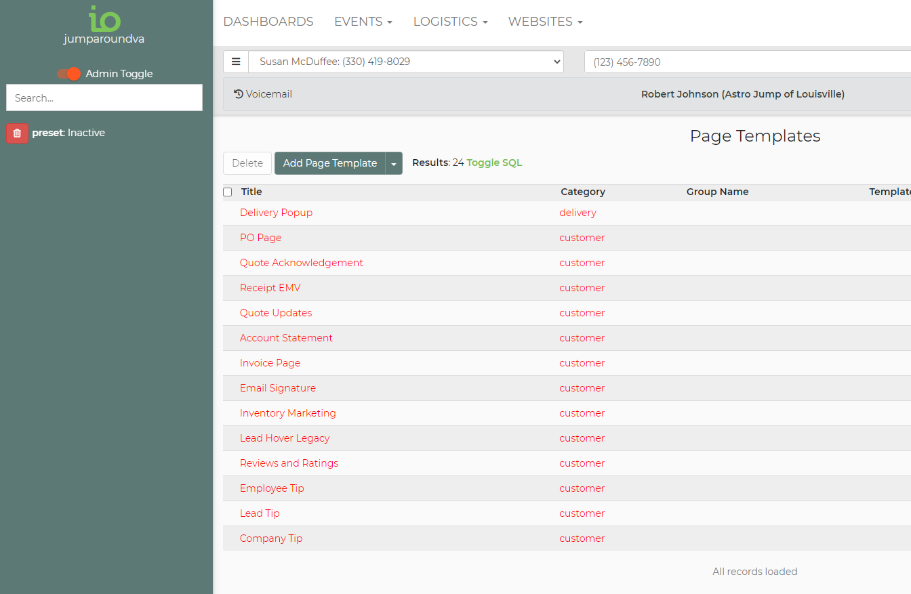This screenshot has height=594, width=911.
Task: Open the Websites menu
Action: [x=545, y=22]
